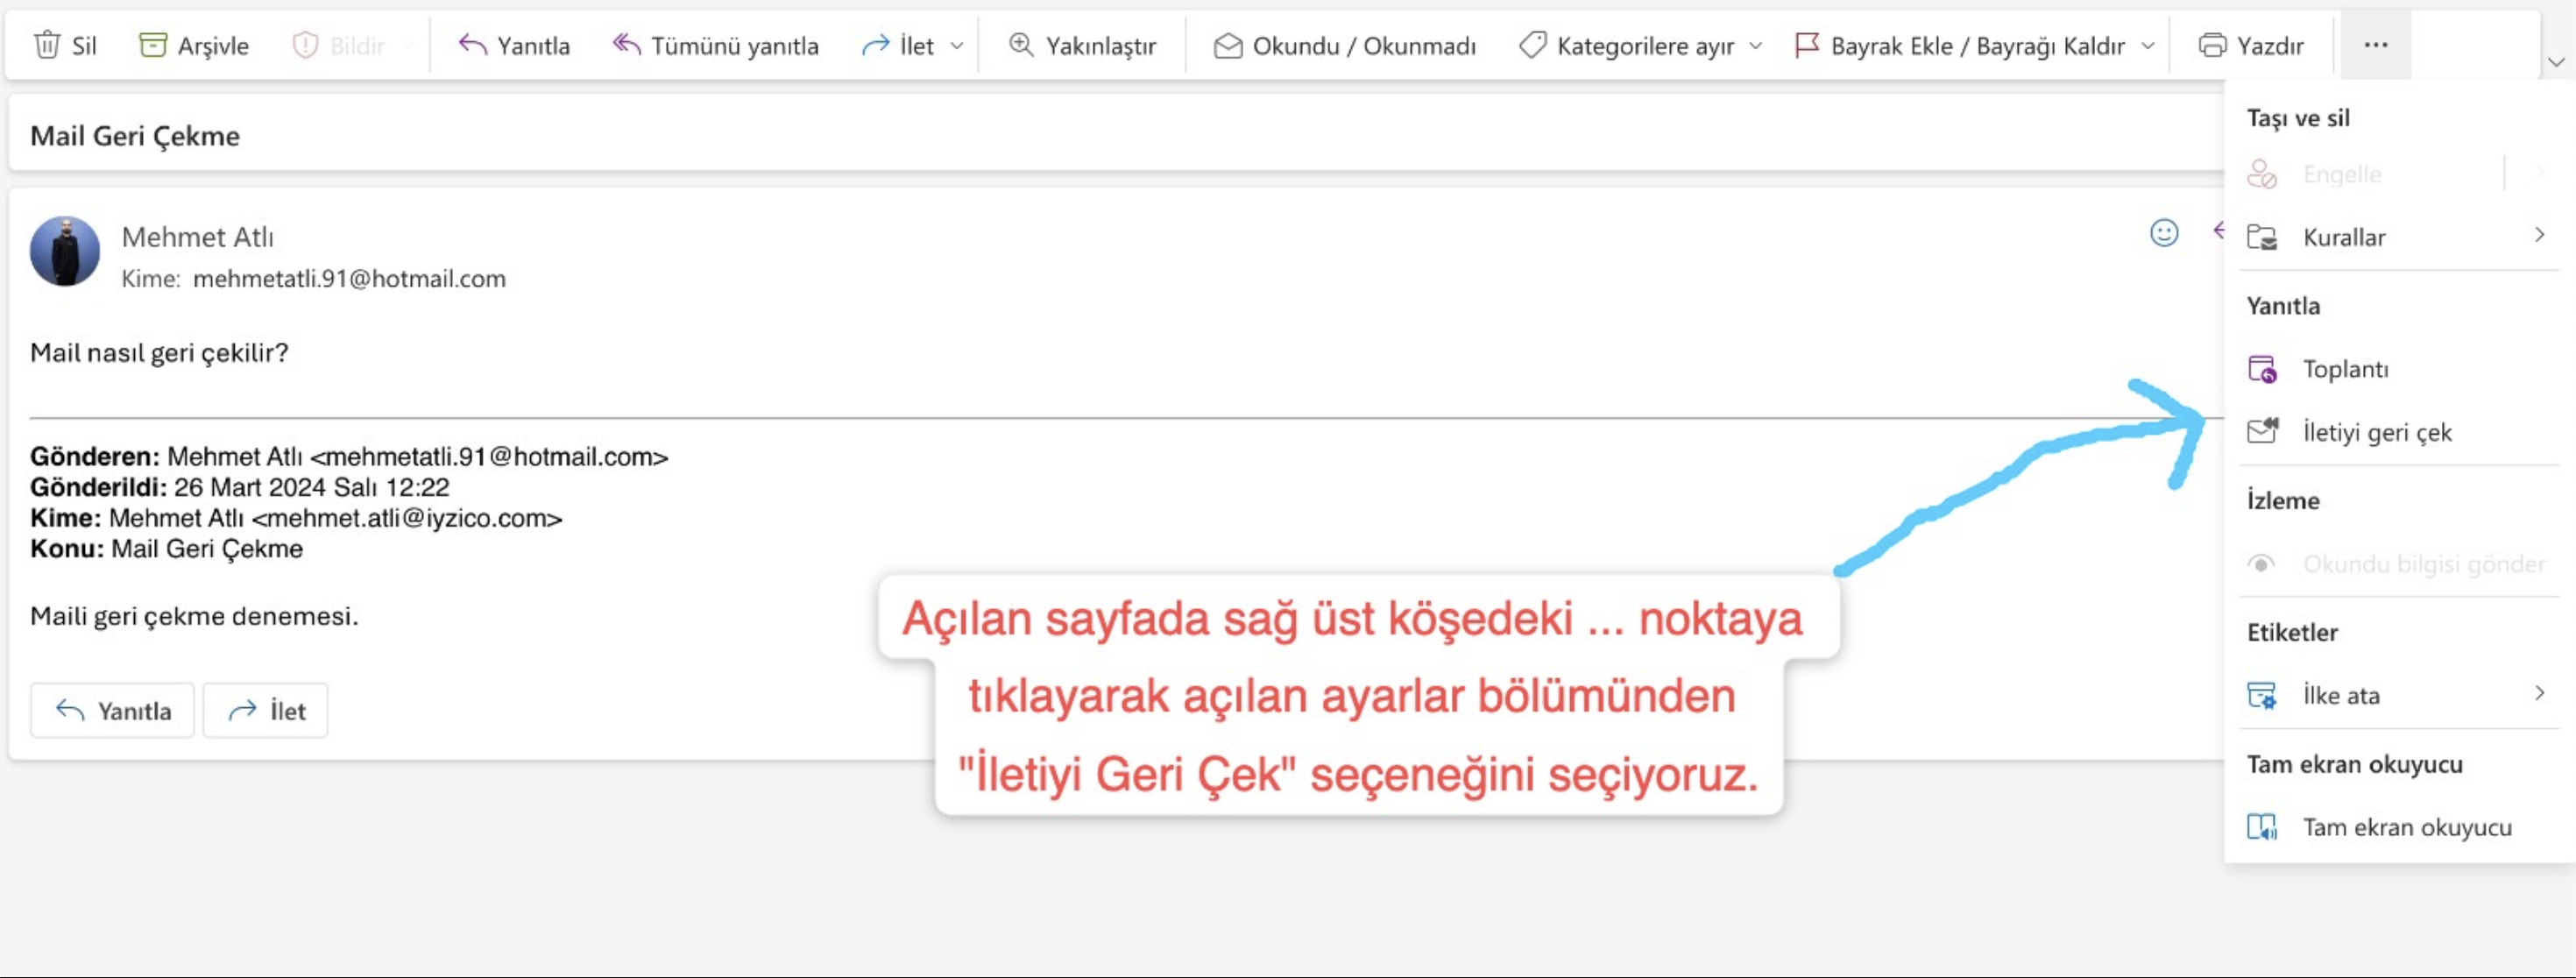
Task: Click the Yanıtla button below message
Action: tap(113, 711)
